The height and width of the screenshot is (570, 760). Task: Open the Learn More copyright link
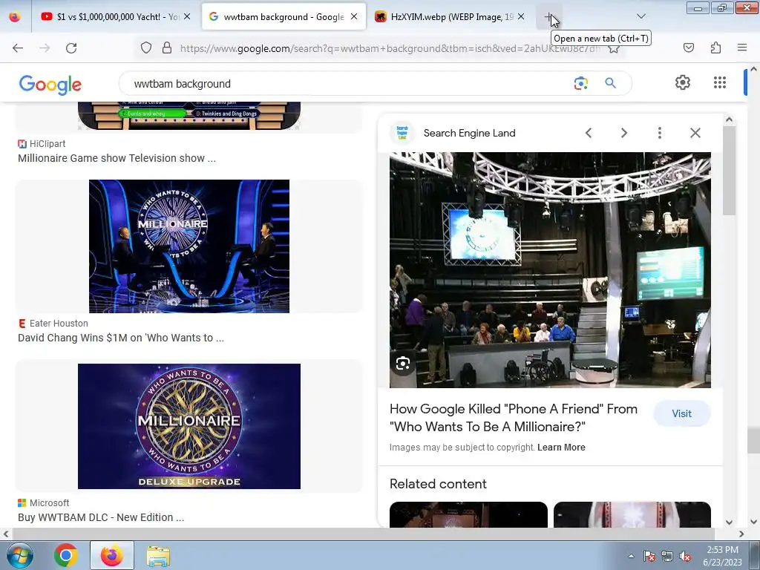[561, 448]
